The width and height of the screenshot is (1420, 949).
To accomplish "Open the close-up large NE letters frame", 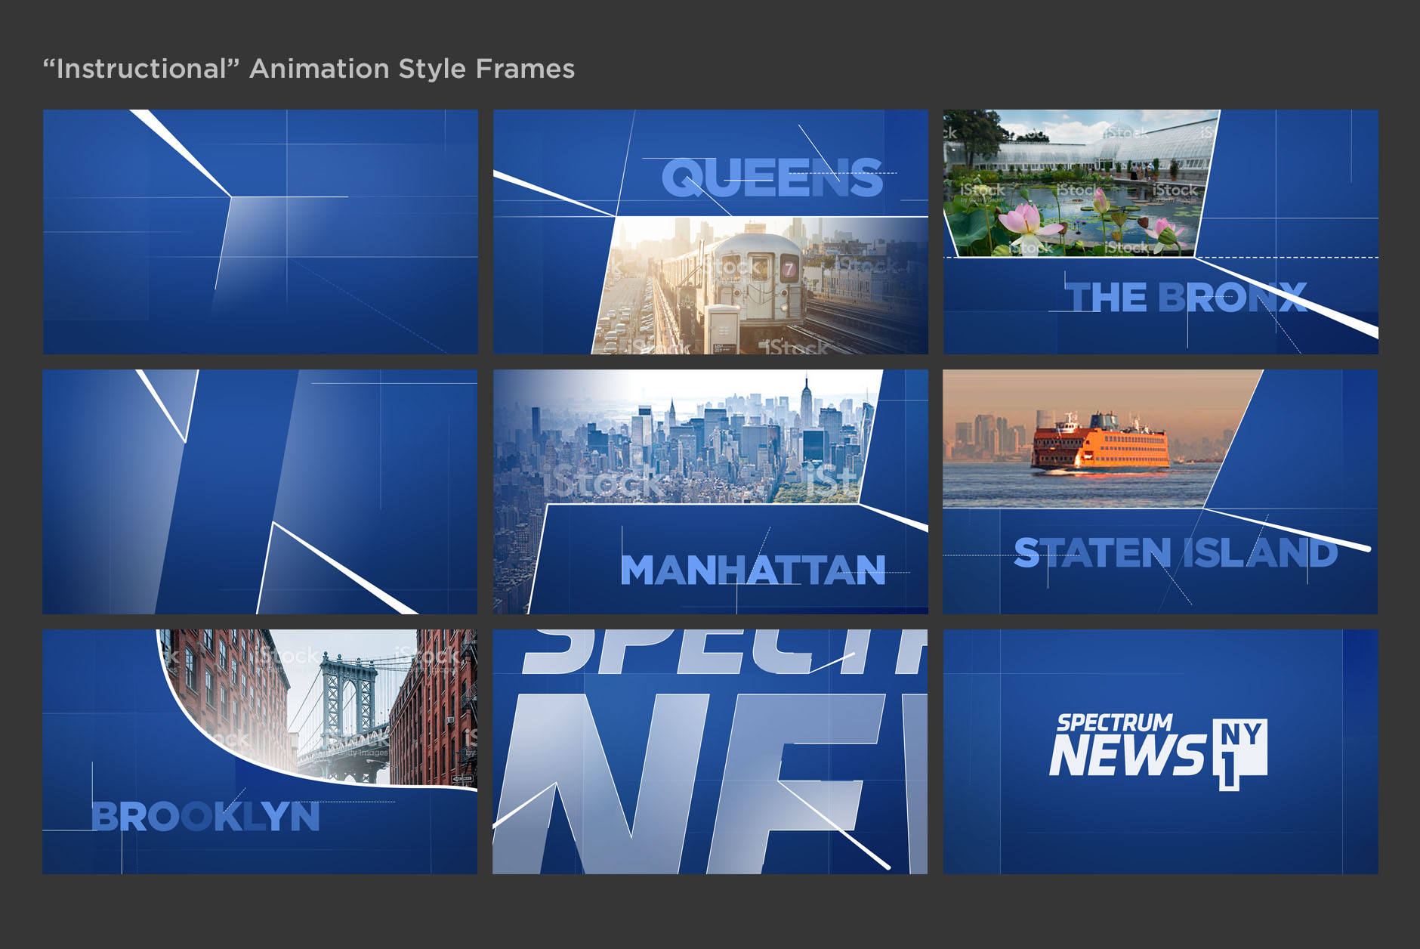I will (710, 752).
